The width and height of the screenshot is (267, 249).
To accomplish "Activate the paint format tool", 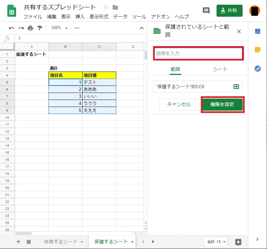I will pyautogui.click(x=40, y=28).
